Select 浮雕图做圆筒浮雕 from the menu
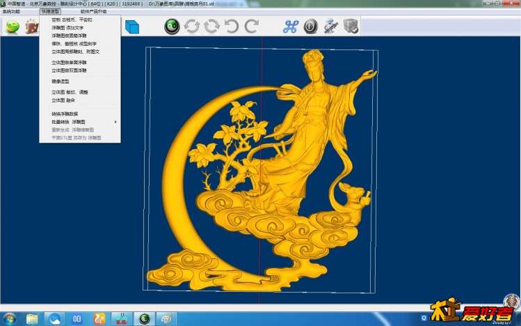 69,36
